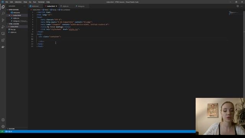Click the editor minimap preview
This screenshot has width=245, height=138.
(235, 13)
